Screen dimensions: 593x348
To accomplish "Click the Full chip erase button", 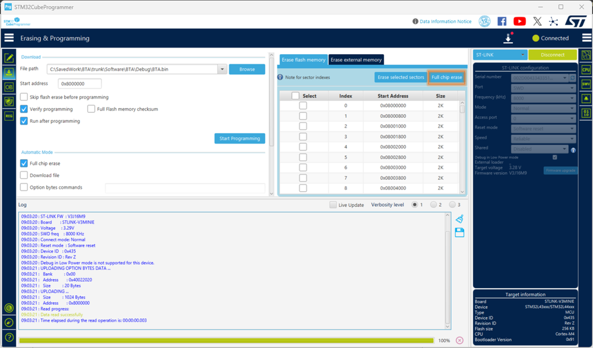I will (x=446, y=77).
